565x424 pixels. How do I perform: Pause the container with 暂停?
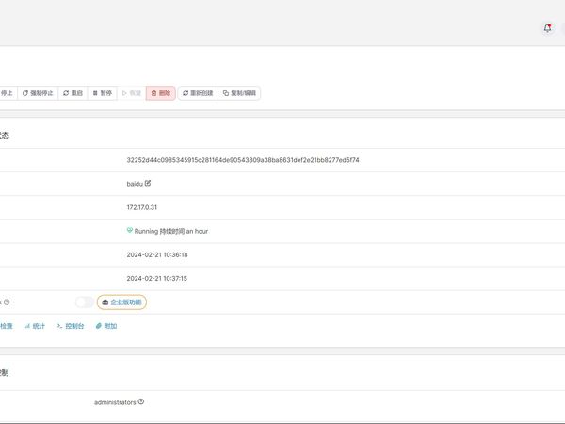pos(103,93)
